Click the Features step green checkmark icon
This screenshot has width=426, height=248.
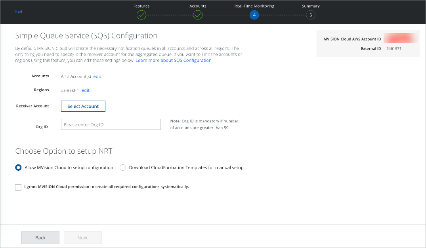(141, 15)
